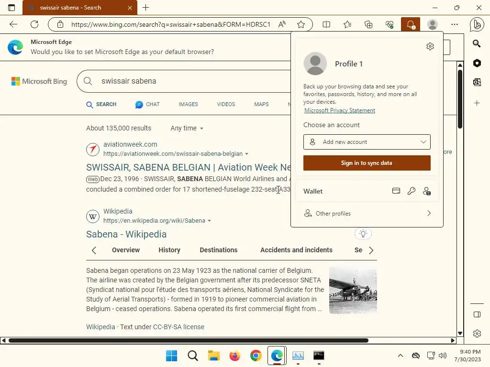This screenshot has width=490, height=367.
Task: Close the swissair sabena tab
Action: point(130,8)
